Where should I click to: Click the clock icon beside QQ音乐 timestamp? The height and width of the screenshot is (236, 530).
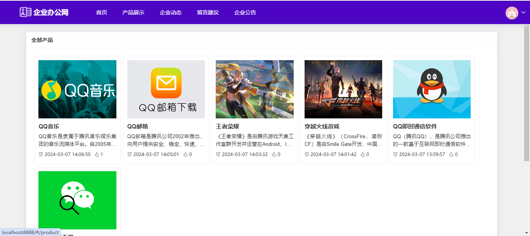[41, 154]
